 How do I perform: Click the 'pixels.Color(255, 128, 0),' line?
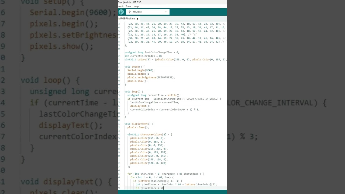coord(149,160)
